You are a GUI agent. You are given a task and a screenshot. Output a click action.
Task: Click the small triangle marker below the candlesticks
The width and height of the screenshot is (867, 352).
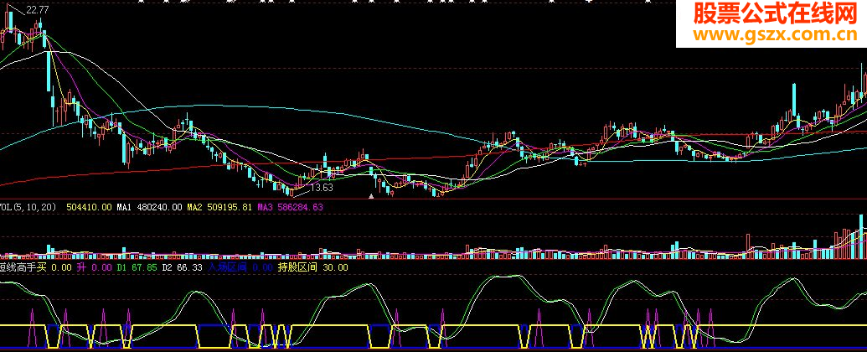[371, 196]
